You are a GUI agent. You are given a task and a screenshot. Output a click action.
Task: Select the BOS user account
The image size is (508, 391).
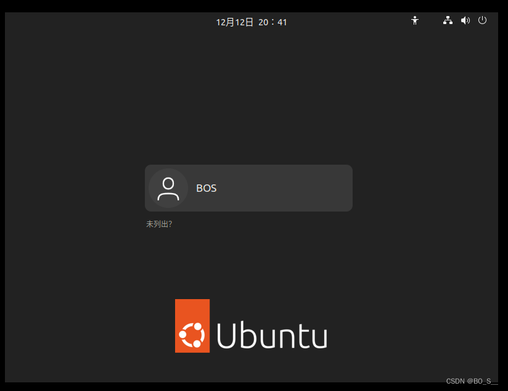248,188
